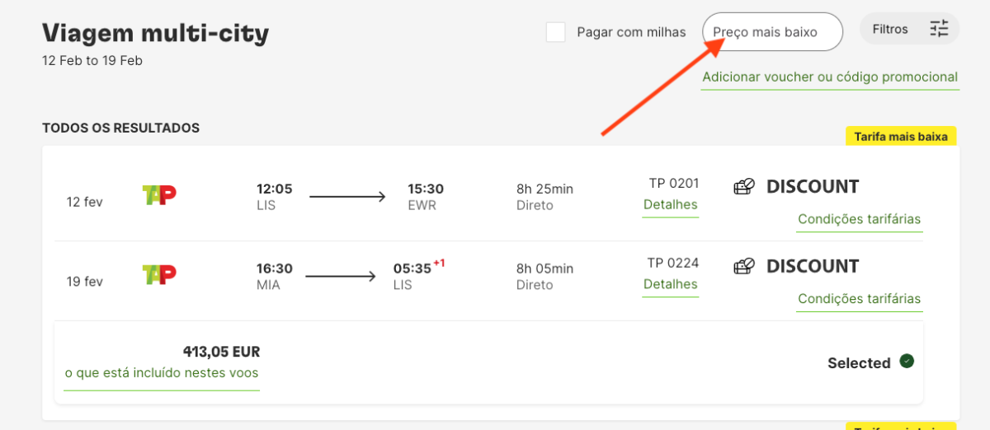Click TAP logo on 19 fev flight
This screenshot has width=990, height=430.
[x=159, y=274]
